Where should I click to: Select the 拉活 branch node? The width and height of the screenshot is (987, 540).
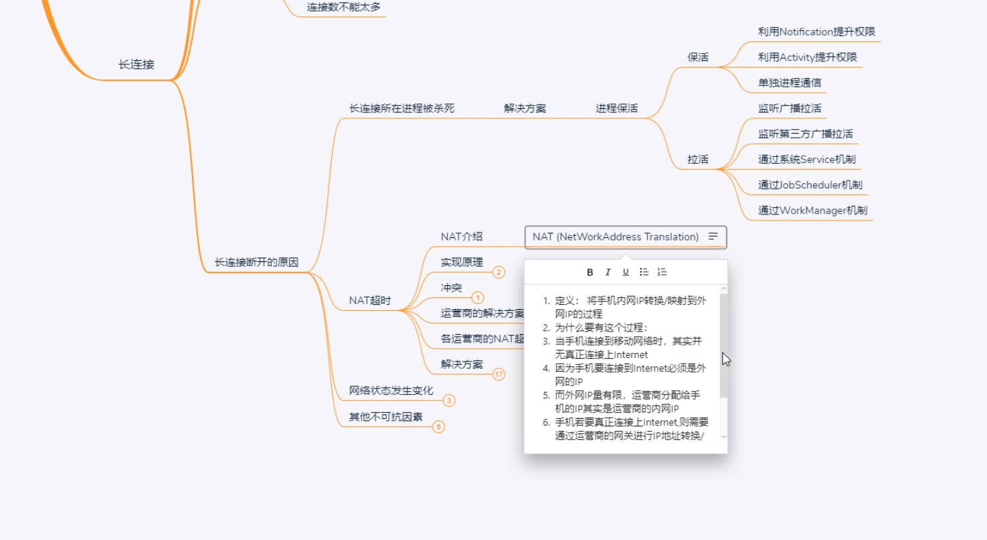point(698,160)
